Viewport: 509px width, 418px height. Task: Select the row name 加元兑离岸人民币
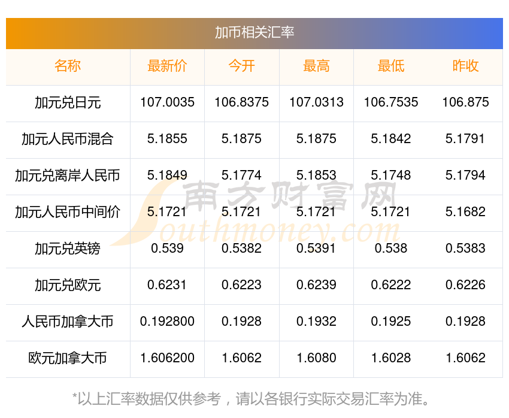(x=68, y=176)
